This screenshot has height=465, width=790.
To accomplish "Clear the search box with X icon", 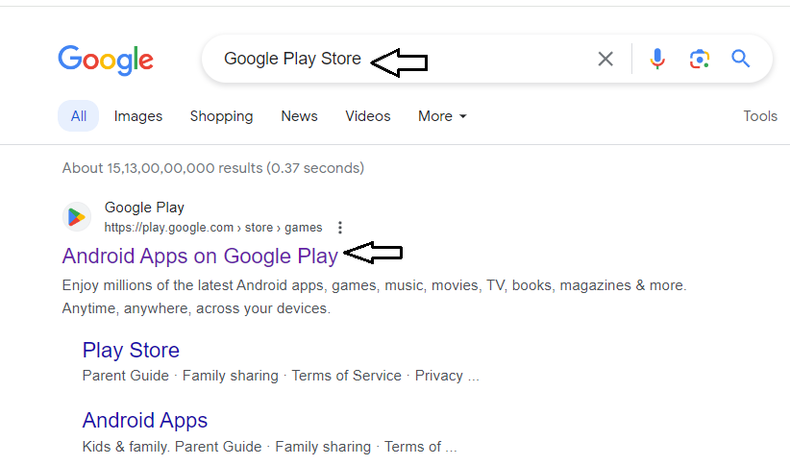I will coord(605,59).
